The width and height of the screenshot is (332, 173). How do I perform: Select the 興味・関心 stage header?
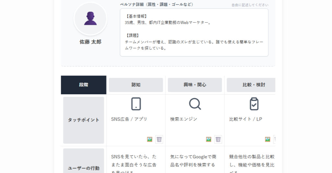[195, 85]
